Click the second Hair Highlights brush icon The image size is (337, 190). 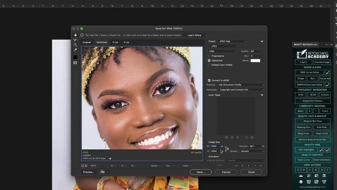[328, 149]
